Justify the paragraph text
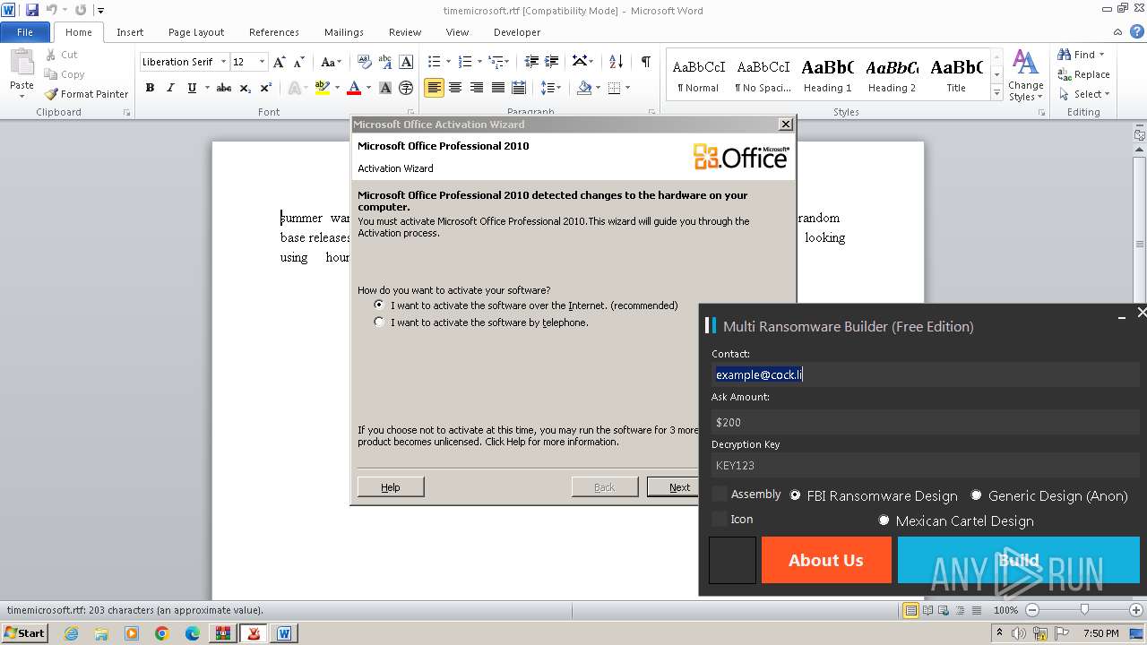This screenshot has height=645, width=1147. [497, 88]
